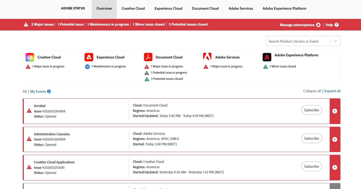The height and width of the screenshot is (189, 361).
Task: Click the Creative Cloud major issue warning icon
Action: [x=28, y=67]
